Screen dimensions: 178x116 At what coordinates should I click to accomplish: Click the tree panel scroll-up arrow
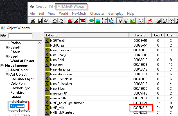point(39,43)
